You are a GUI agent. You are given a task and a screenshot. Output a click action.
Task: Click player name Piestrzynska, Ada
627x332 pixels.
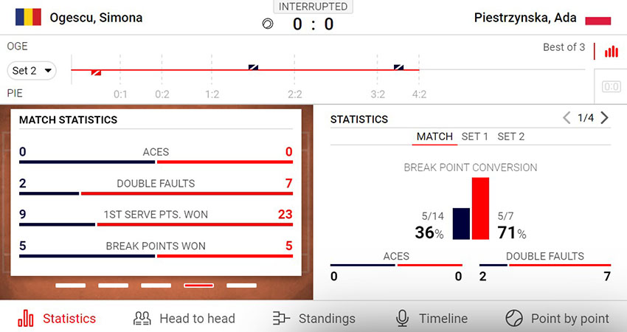[x=524, y=18]
